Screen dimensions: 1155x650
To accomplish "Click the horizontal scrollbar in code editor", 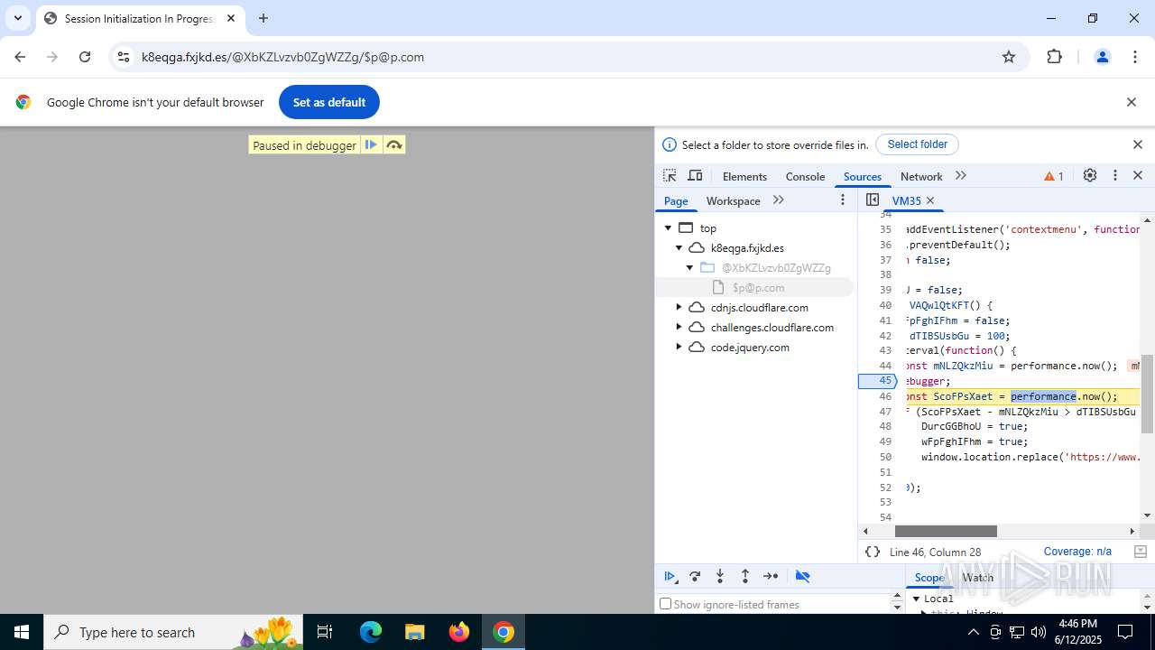I will tap(946, 531).
